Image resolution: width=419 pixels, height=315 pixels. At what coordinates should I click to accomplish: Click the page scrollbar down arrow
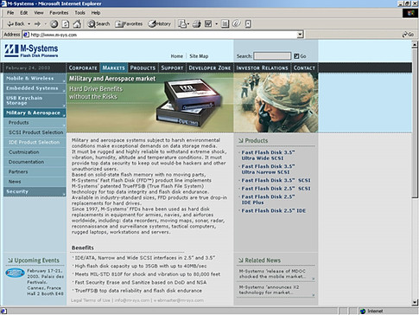(415, 302)
